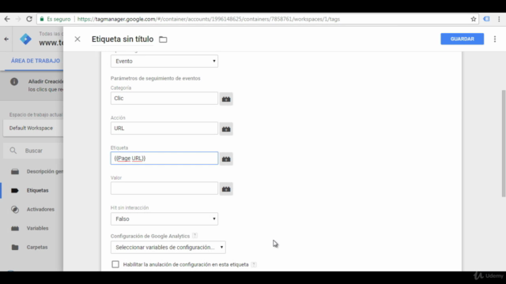Click the info icon in notification
Image resolution: width=506 pixels, height=284 pixels.
(14, 81)
